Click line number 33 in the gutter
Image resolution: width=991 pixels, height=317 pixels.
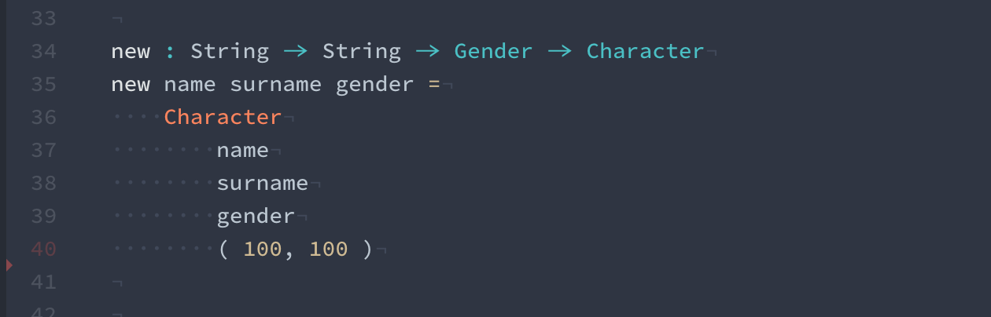coord(43,19)
